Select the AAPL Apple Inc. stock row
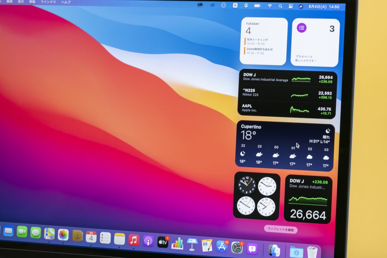This screenshot has height=258, width=387. click(x=286, y=109)
